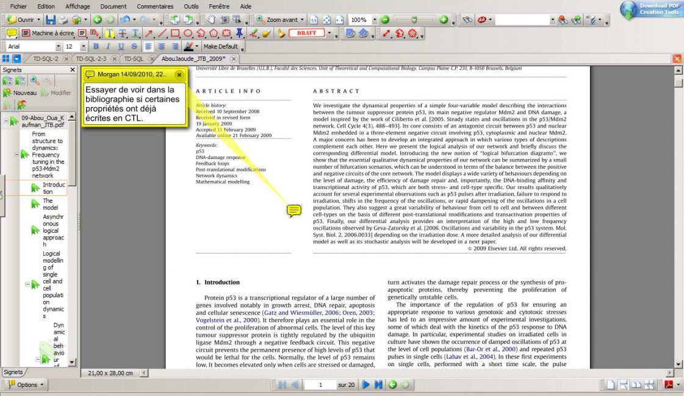Click the Save (floppy disk) icon

tap(51, 19)
